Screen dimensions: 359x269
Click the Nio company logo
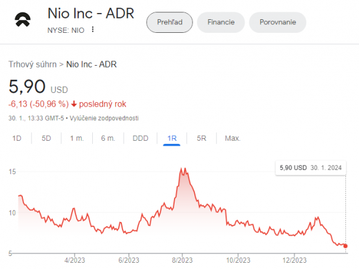click(23, 19)
